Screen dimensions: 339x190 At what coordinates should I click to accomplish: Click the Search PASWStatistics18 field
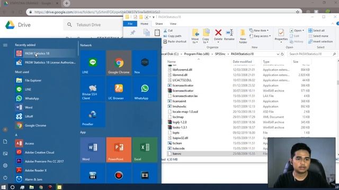coord(312,54)
